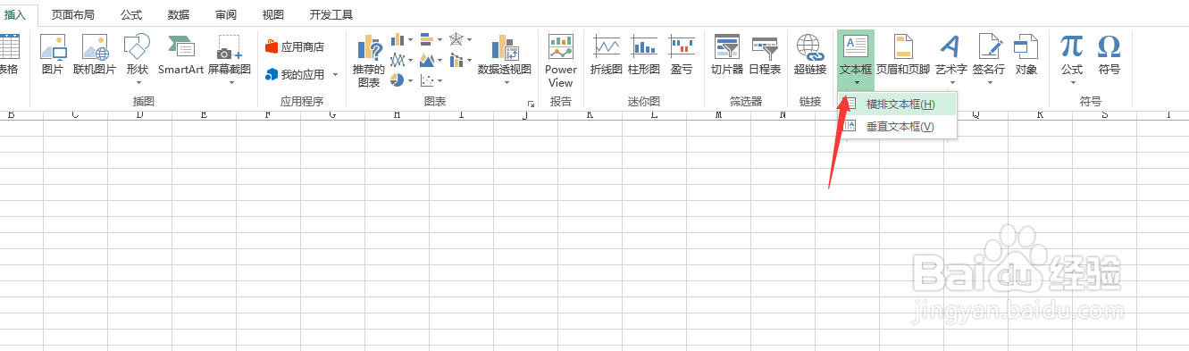Switch to the 数据 tab
Viewport: 1189px width, 351px height.
coord(179,15)
